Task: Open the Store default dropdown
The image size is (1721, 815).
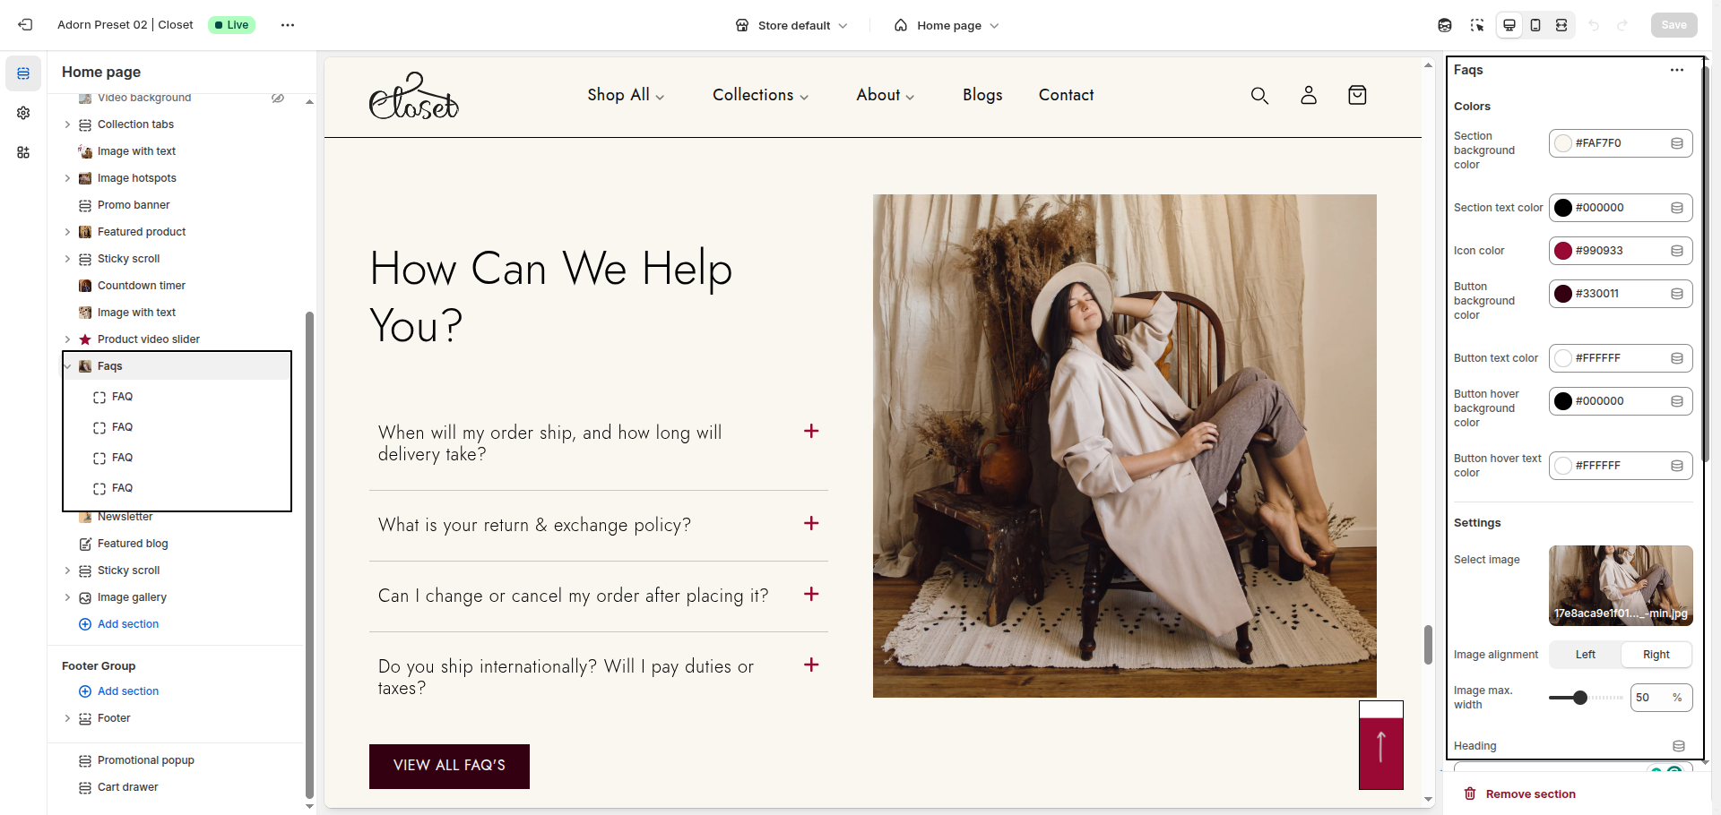Action: point(791,25)
